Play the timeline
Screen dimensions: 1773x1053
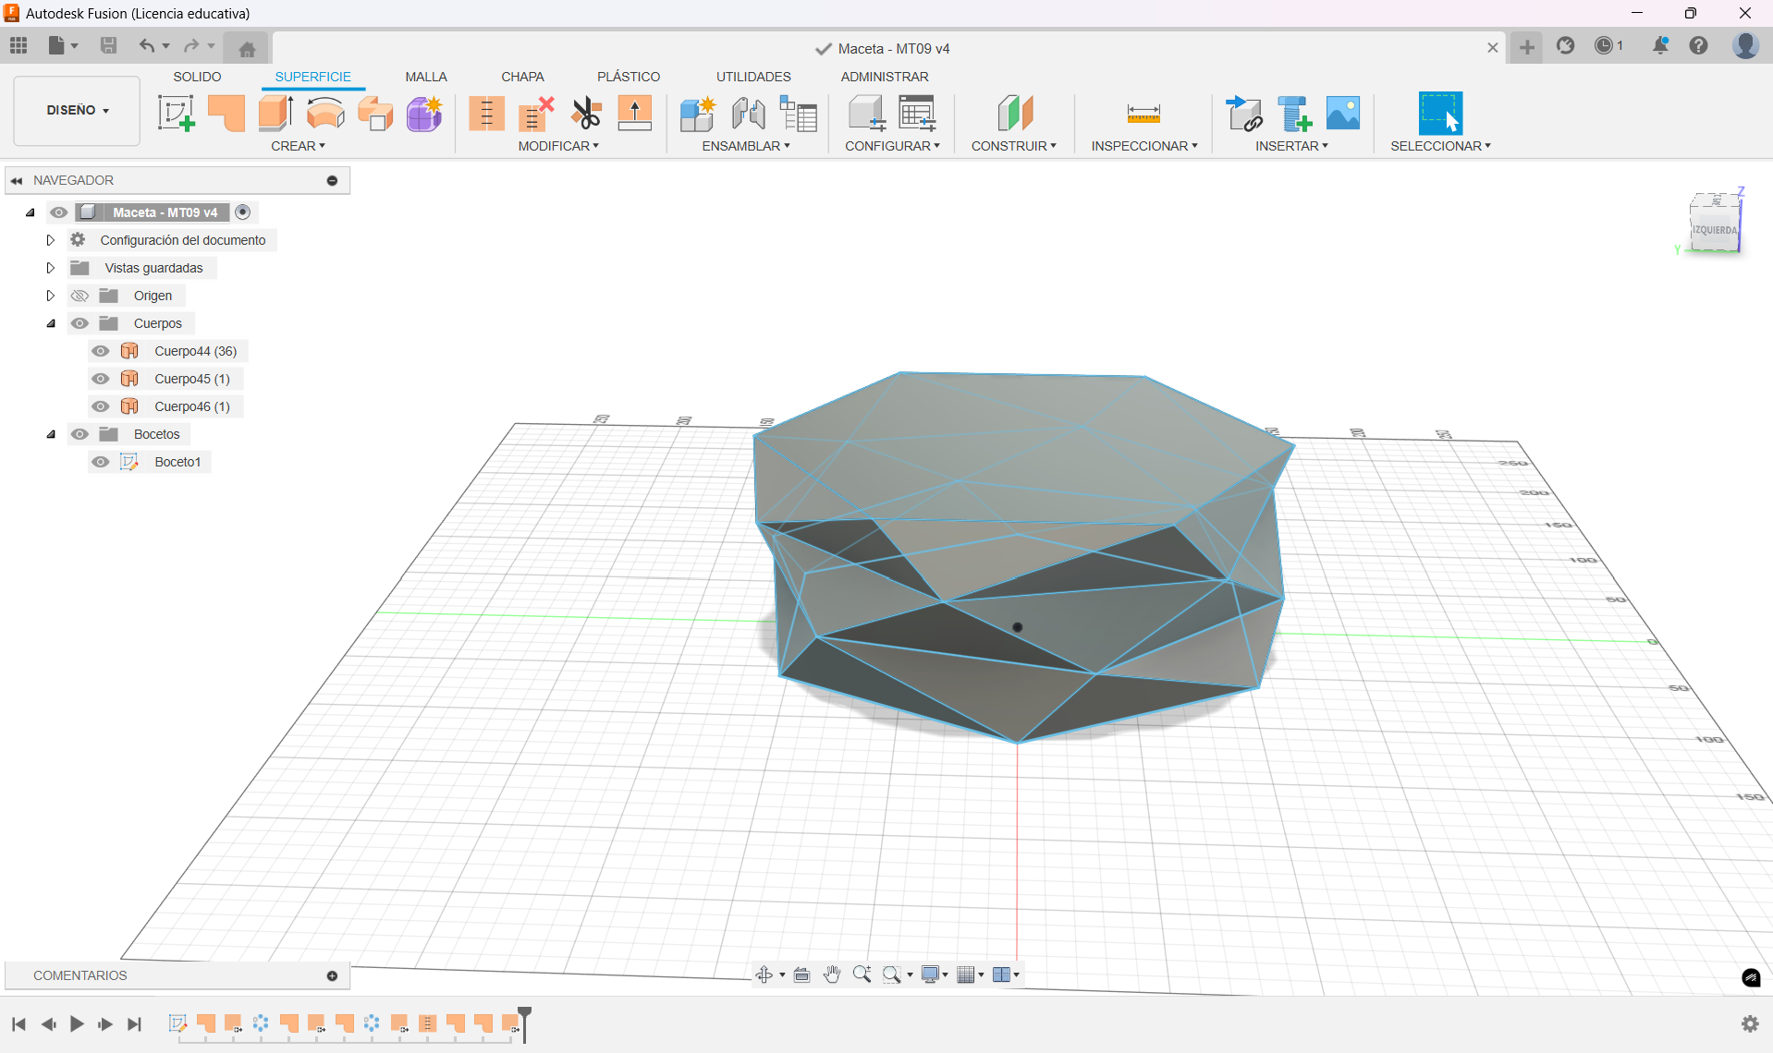[77, 1023]
